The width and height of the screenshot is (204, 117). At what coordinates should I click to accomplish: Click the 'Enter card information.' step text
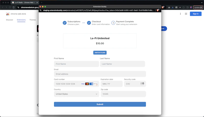pos(101,24)
